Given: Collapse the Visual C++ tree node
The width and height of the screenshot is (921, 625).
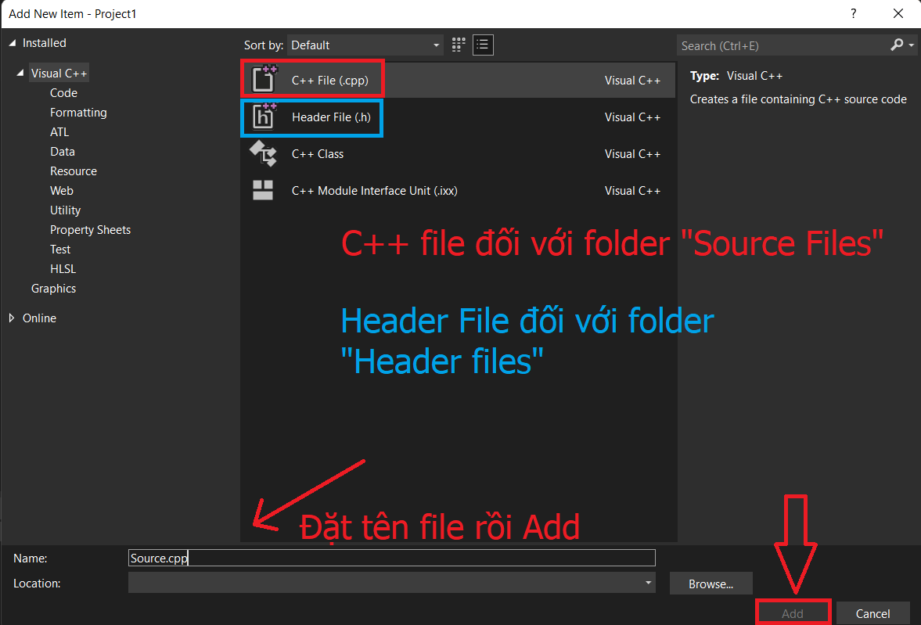Looking at the screenshot, I should tap(20, 74).
